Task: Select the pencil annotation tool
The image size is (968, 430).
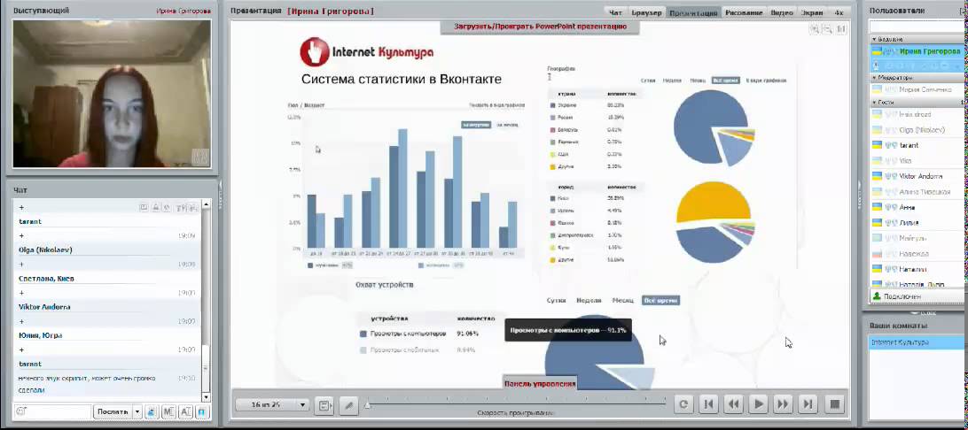Action: click(x=348, y=404)
